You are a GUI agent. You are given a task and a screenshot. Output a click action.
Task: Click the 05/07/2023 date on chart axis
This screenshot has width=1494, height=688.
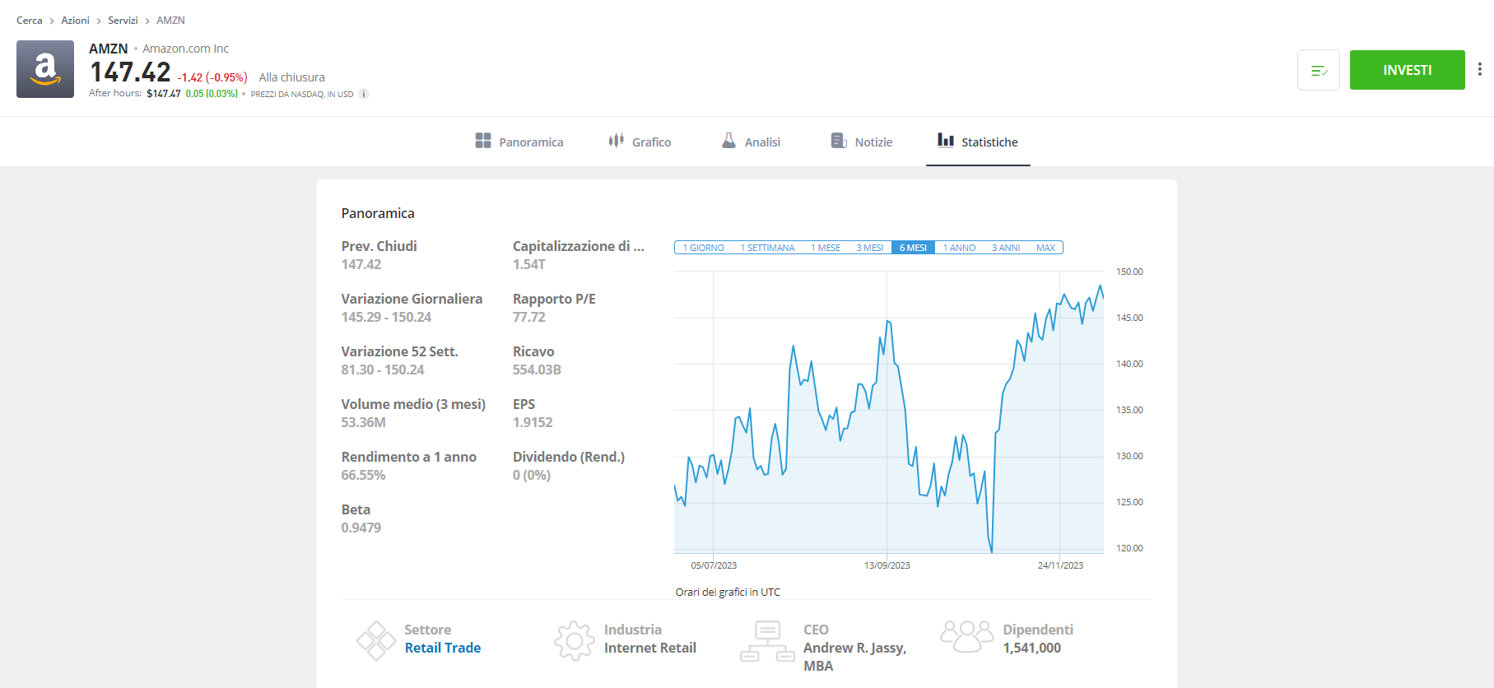714,565
